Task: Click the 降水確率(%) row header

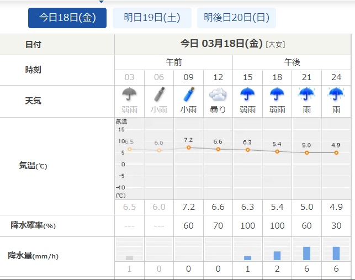Action: [33, 226]
